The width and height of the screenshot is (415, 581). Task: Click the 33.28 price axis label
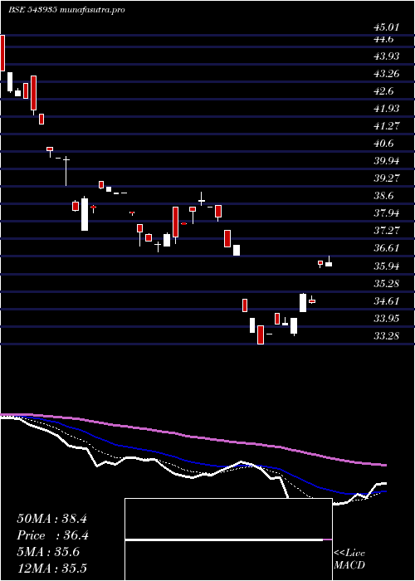pyautogui.click(x=386, y=335)
